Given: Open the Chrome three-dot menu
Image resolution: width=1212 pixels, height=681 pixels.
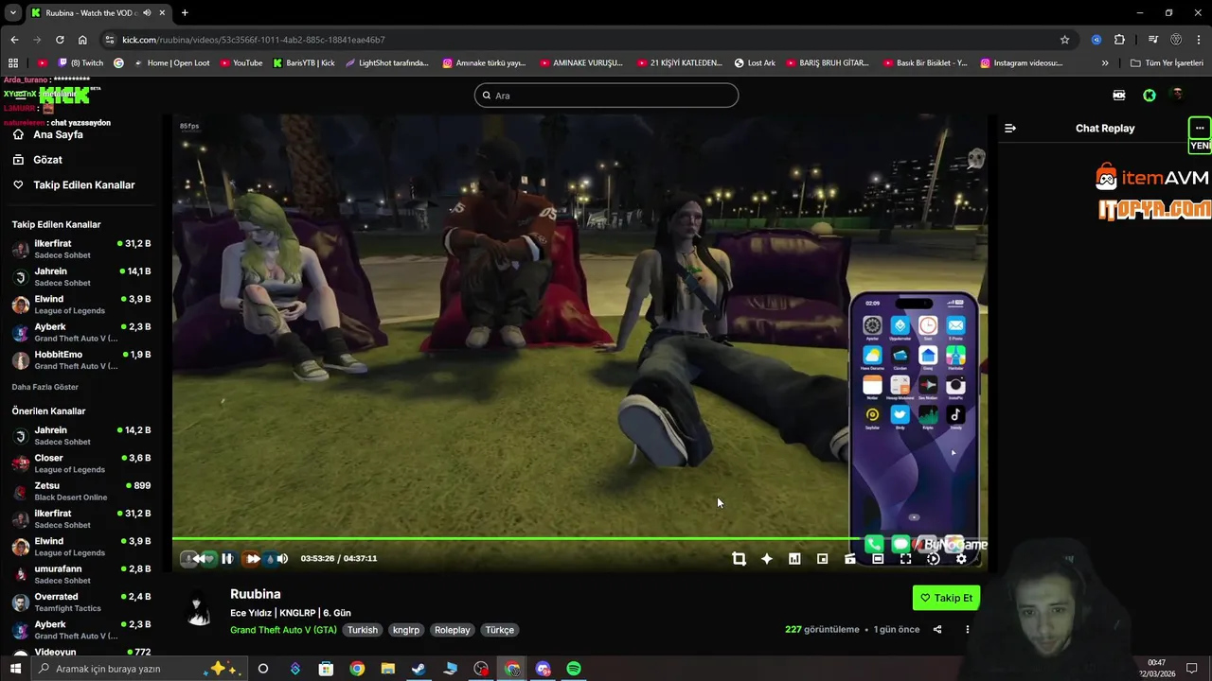Looking at the screenshot, I should [1199, 40].
